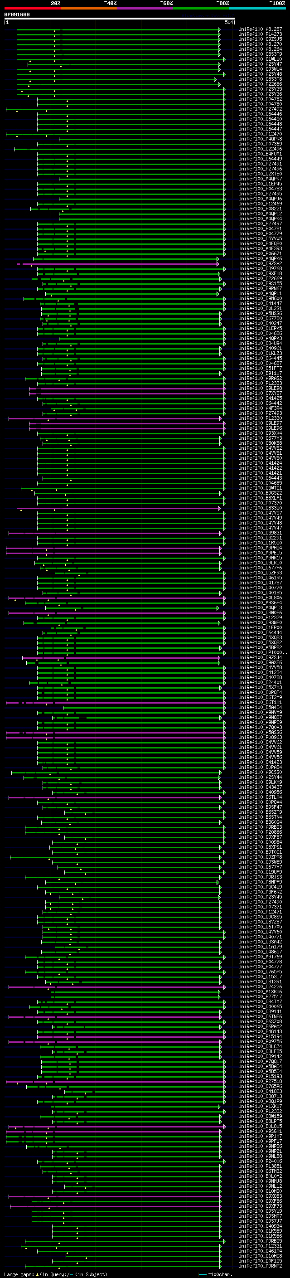Open hit UniRef100_P04782

click(260, 99)
